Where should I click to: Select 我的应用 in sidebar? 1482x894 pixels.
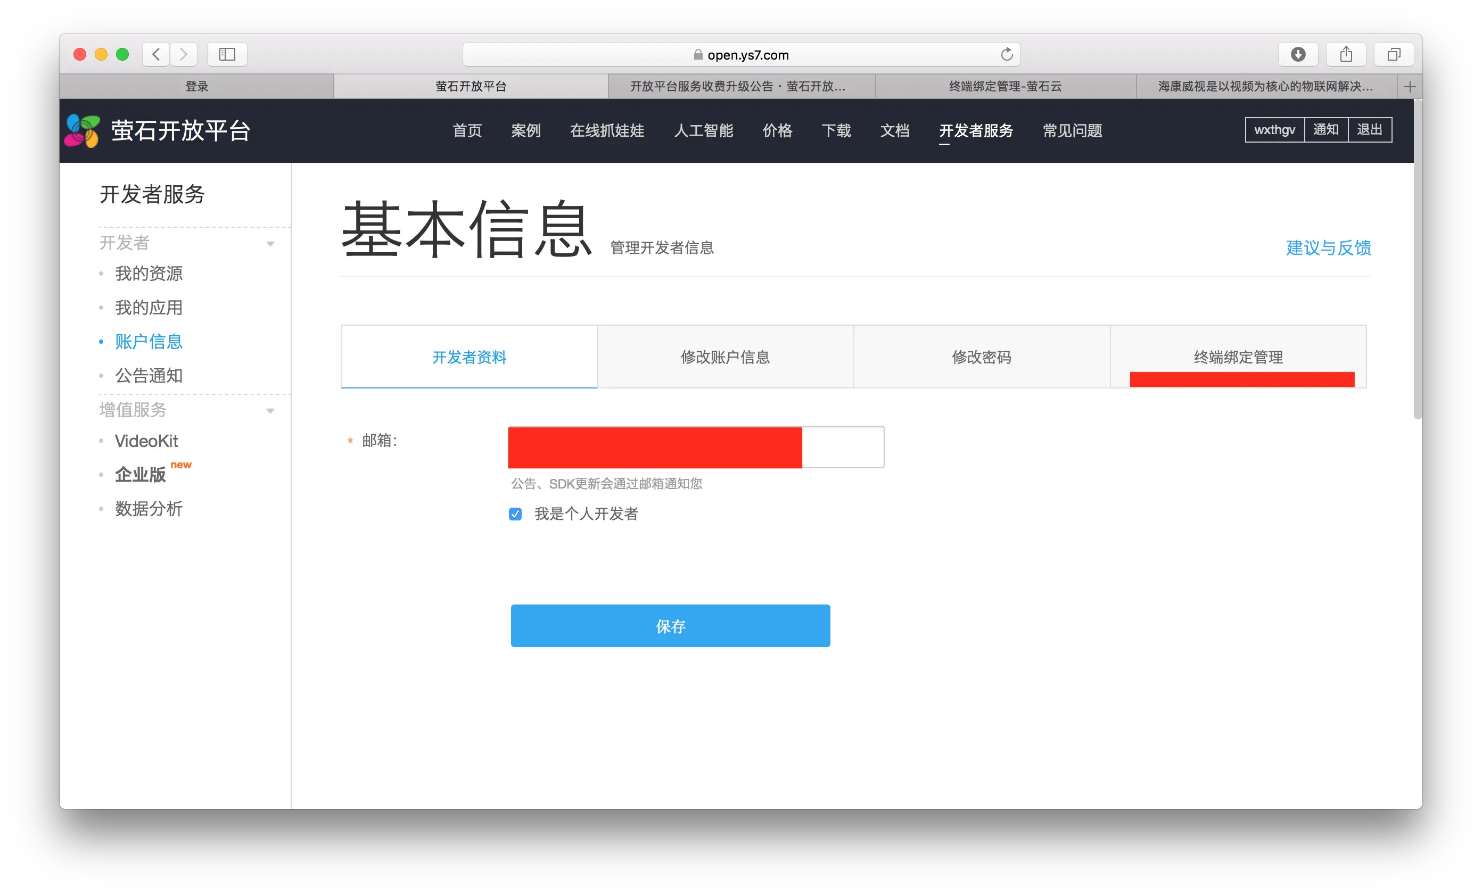click(149, 308)
